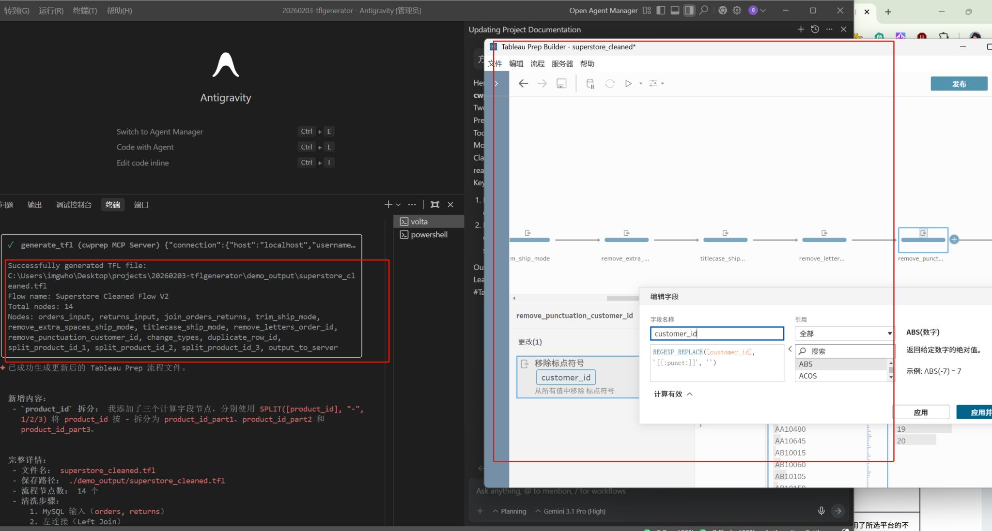Click the Antigravity customize layout icon
Image resolution: width=992 pixels, height=531 pixels.
tap(647, 10)
